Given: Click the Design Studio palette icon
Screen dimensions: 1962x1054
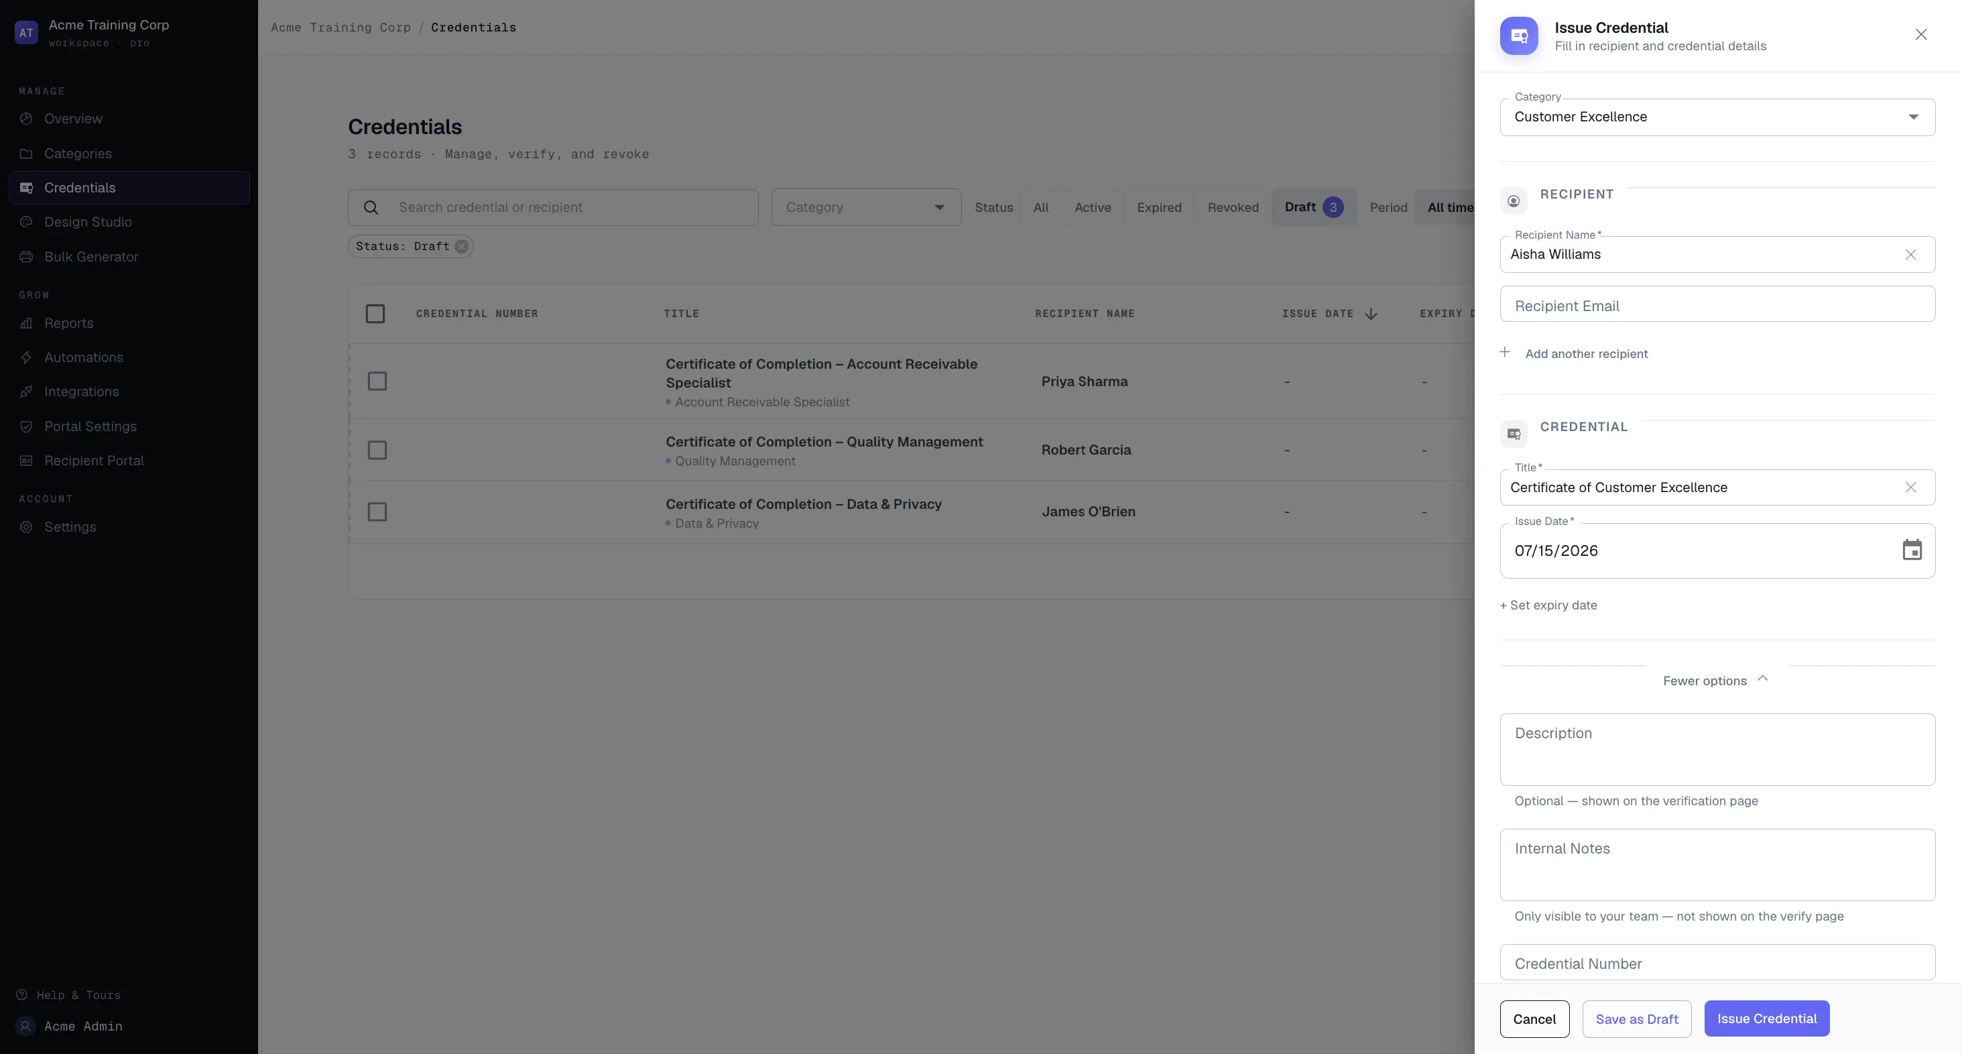Looking at the screenshot, I should tap(26, 222).
